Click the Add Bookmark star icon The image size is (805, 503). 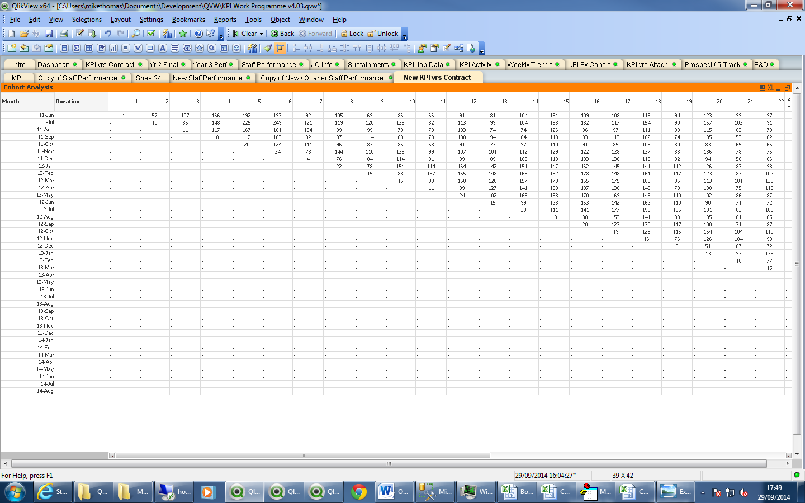coord(183,34)
